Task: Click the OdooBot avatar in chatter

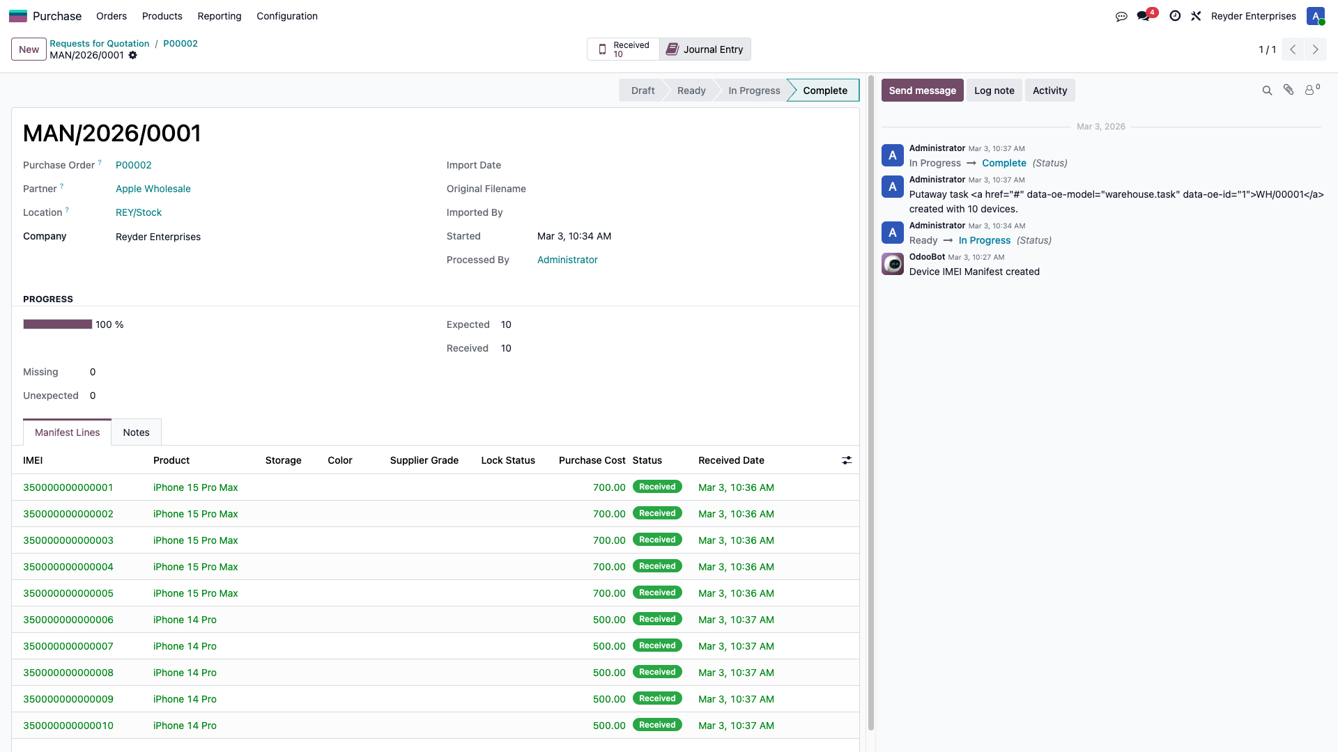Action: click(x=893, y=264)
